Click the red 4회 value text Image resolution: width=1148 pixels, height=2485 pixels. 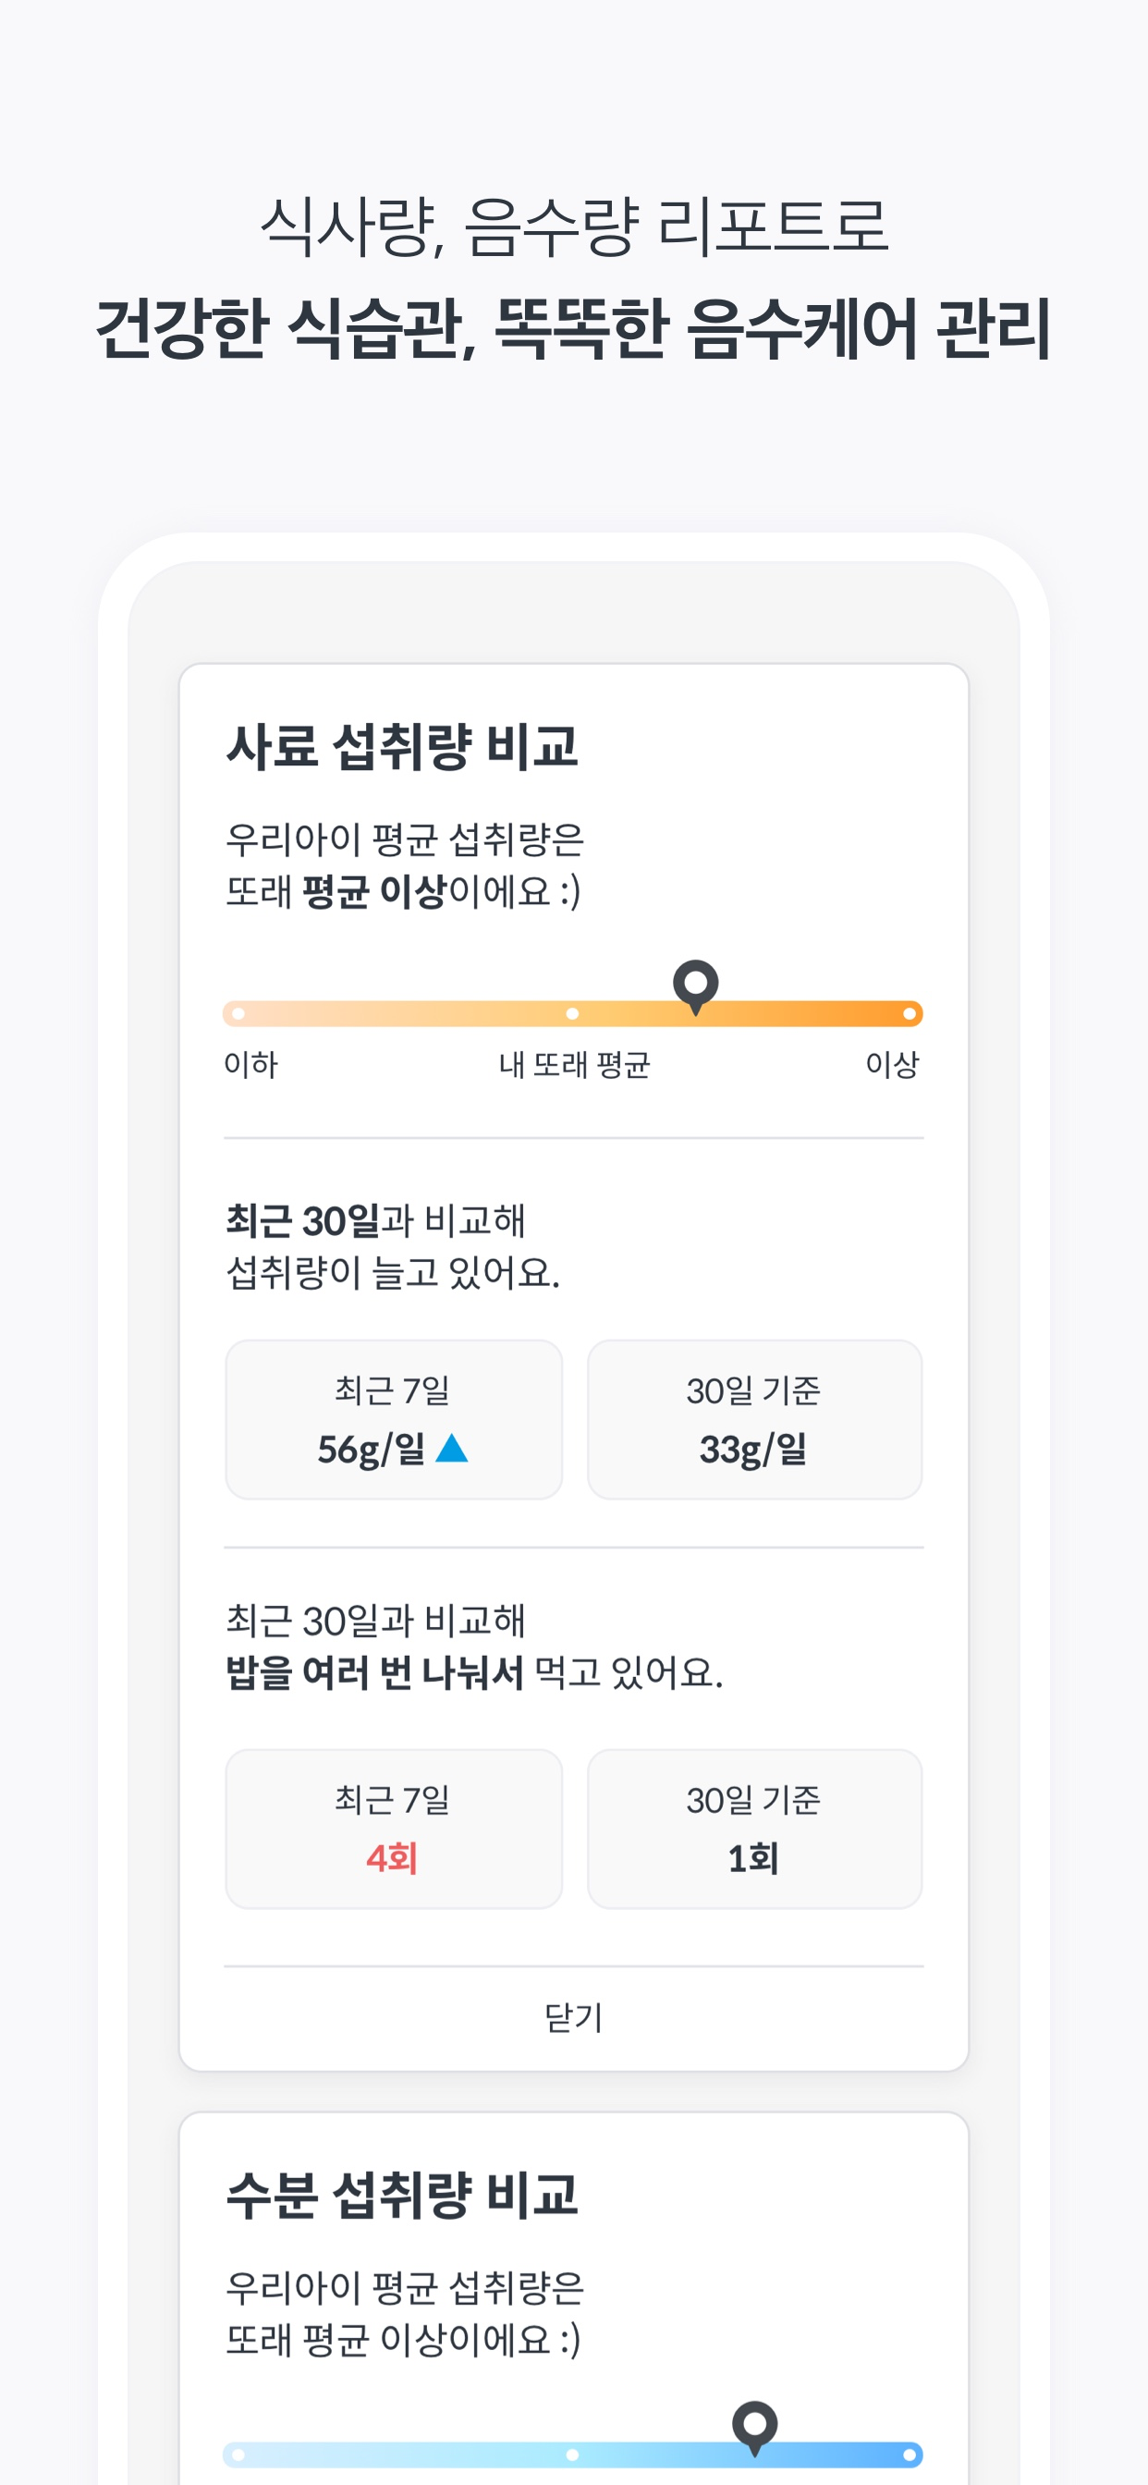coord(392,1858)
